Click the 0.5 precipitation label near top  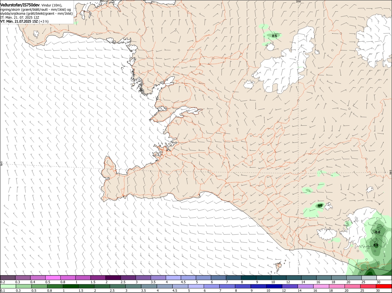[x=274, y=36]
